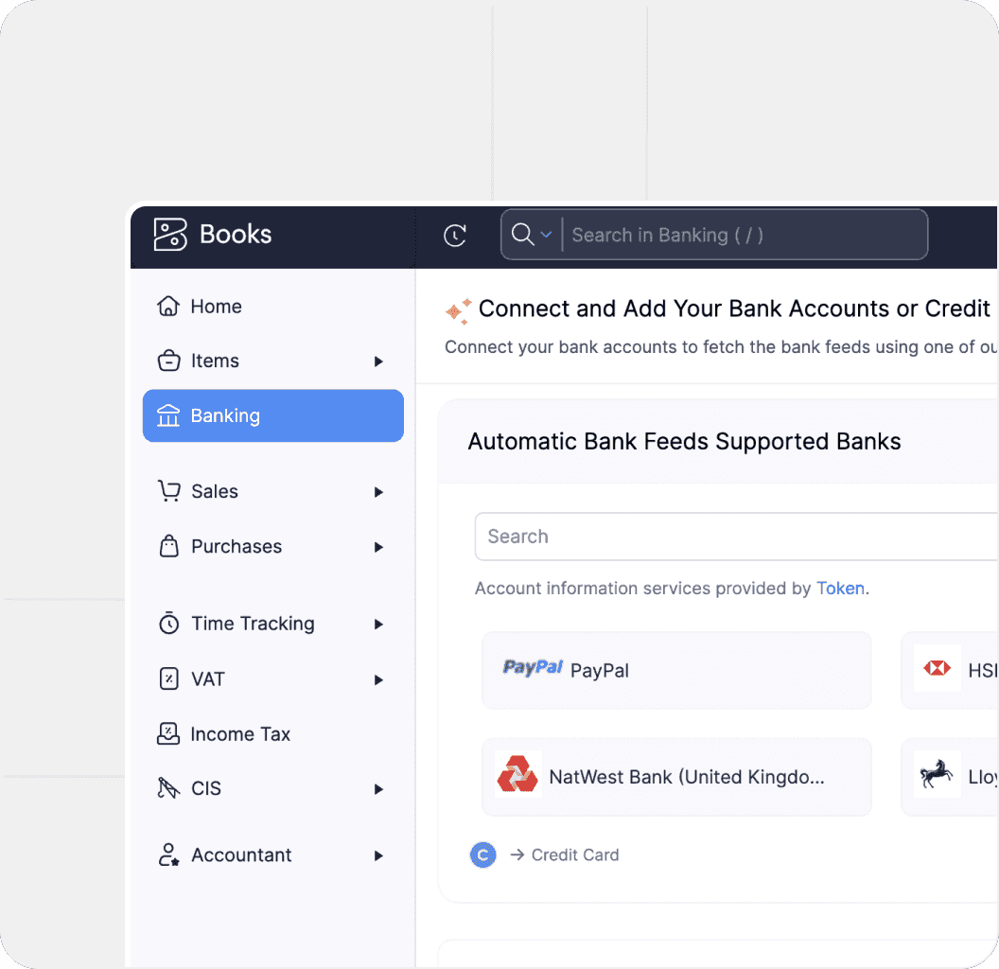Click the CIS tools icon
Screen dimensions: 999x969
(x=168, y=788)
